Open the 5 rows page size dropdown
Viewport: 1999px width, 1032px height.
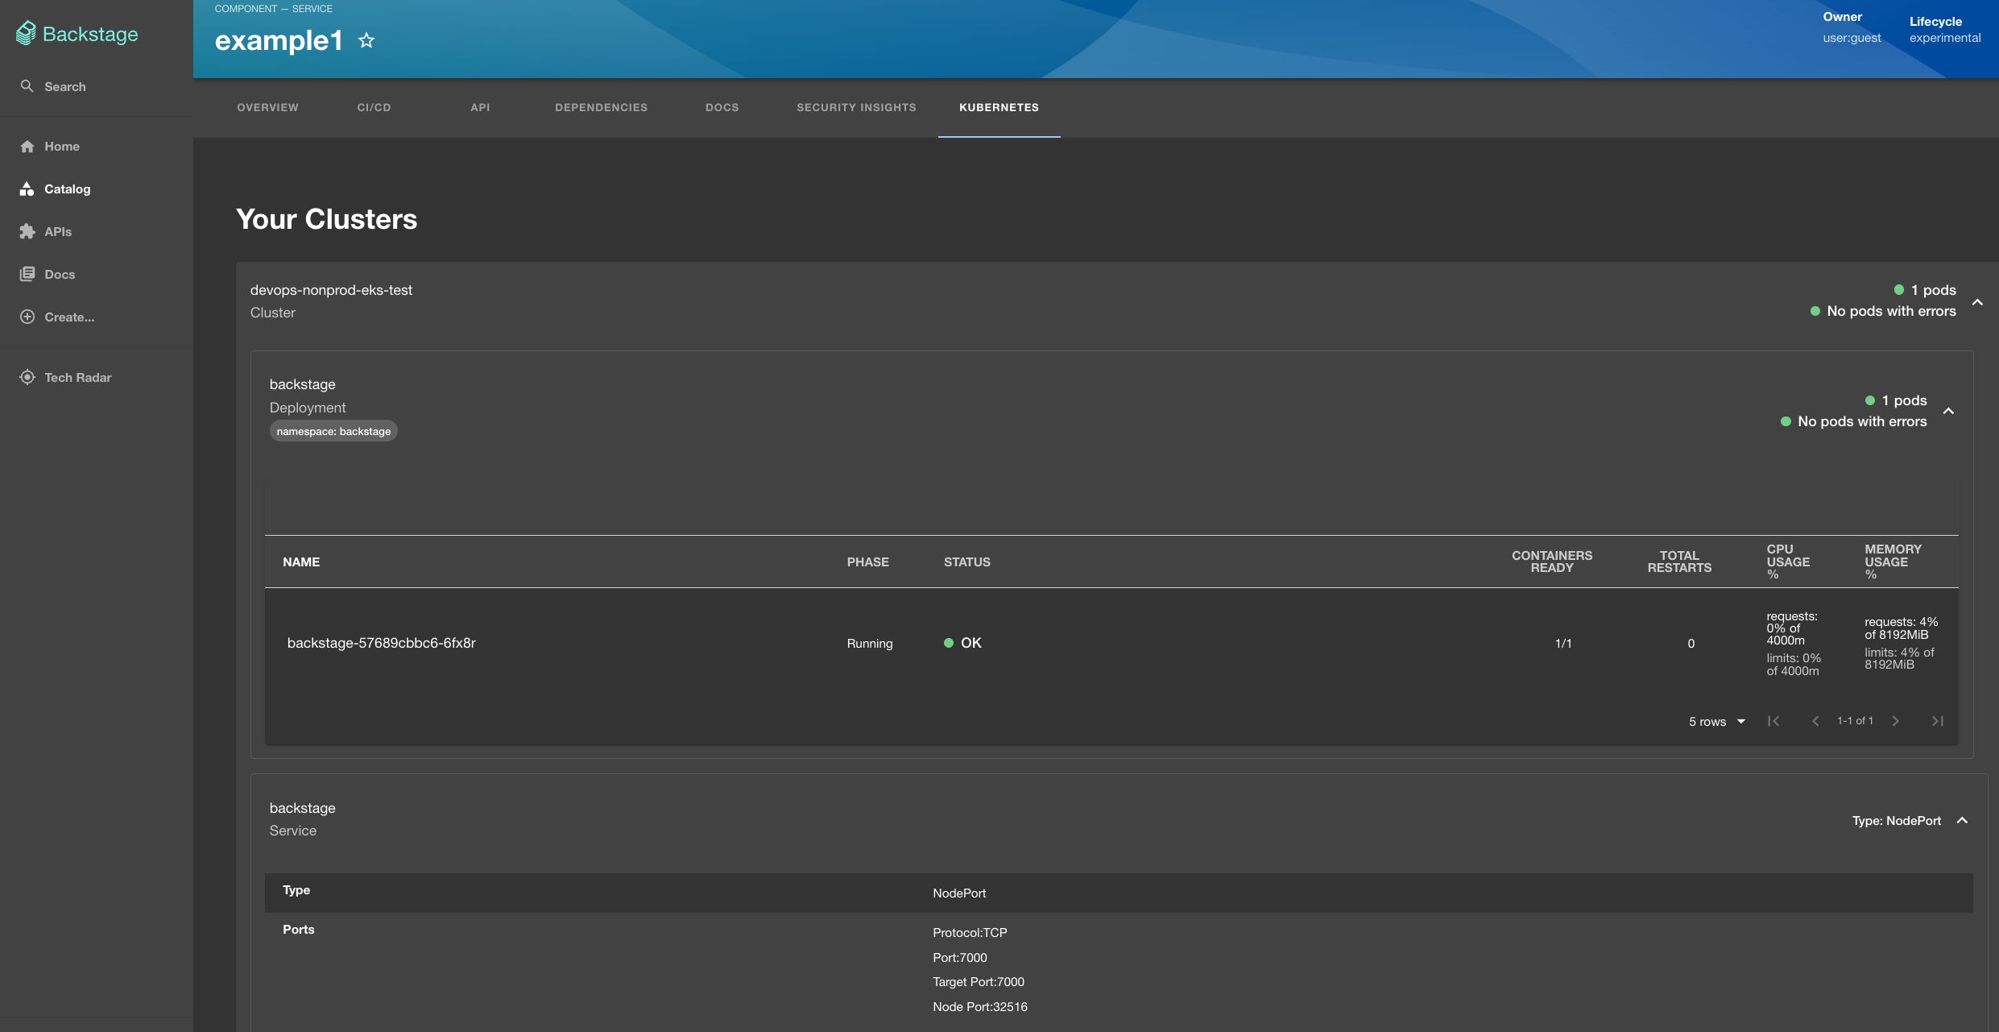[1716, 721]
